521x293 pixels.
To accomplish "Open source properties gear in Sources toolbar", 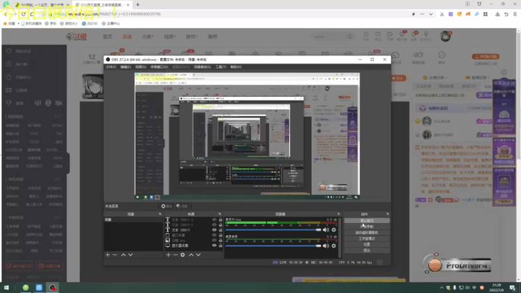I will [183, 255].
